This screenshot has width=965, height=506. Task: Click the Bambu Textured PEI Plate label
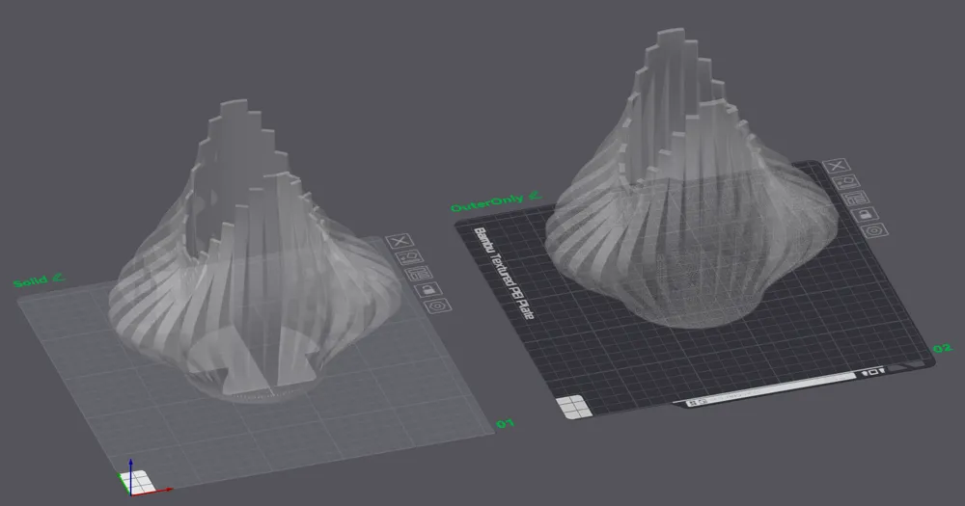504,273
